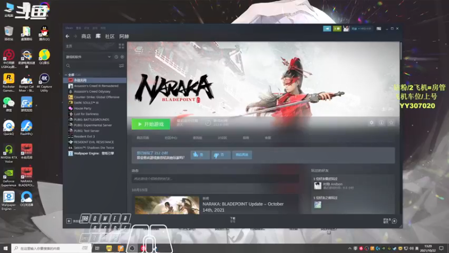Viewport: 449px width, 253px height.
Task: Open Tencent QQ desktop icon
Action: 44,33
